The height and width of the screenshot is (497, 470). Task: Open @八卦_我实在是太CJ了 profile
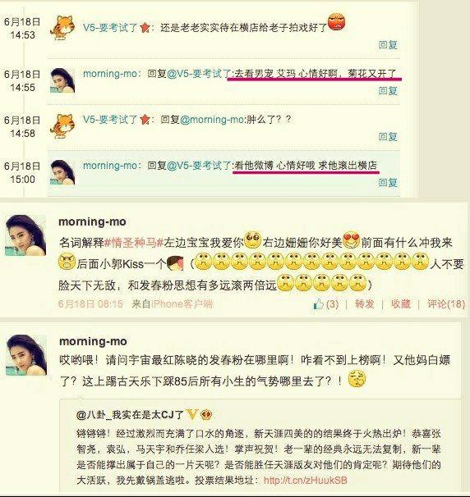130,415
